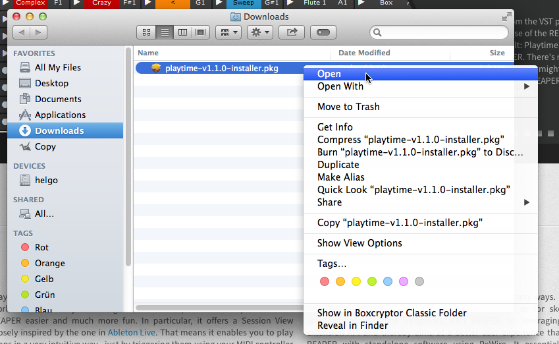Screen dimensions: 559x344
Task: Open the item arrangement dropdown
Action: [228, 32]
